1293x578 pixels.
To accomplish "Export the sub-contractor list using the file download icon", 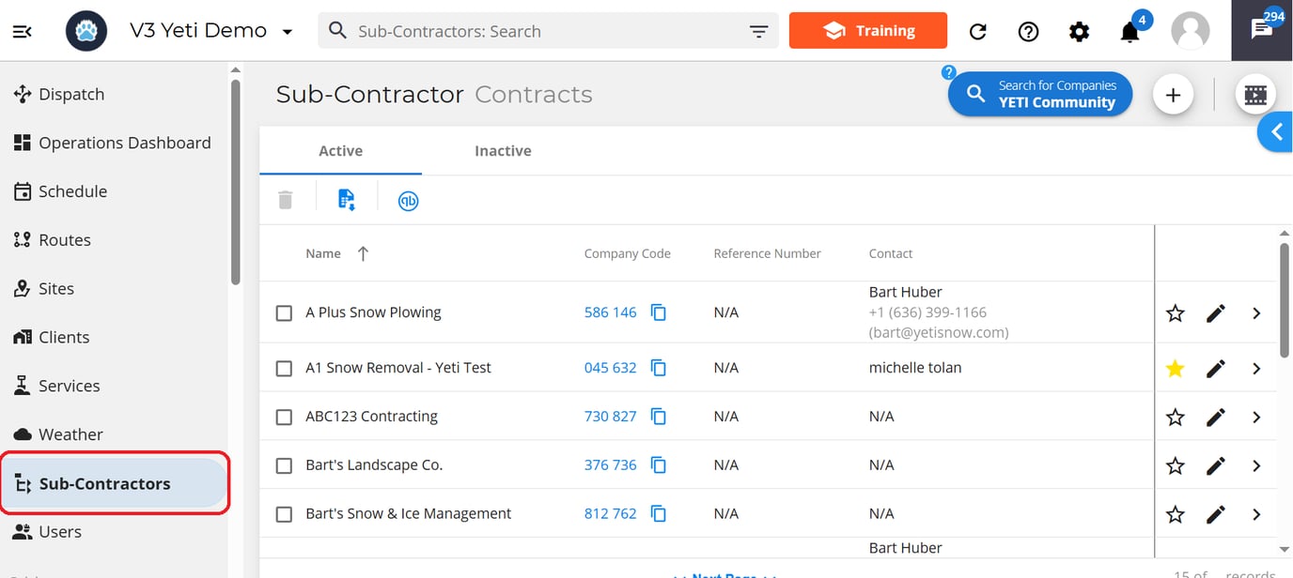I will (347, 199).
